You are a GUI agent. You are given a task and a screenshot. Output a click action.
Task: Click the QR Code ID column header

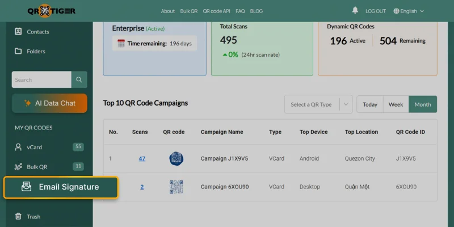tap(410, 132)
